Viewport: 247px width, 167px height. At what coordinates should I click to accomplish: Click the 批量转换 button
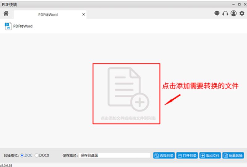tap(233, 156)
